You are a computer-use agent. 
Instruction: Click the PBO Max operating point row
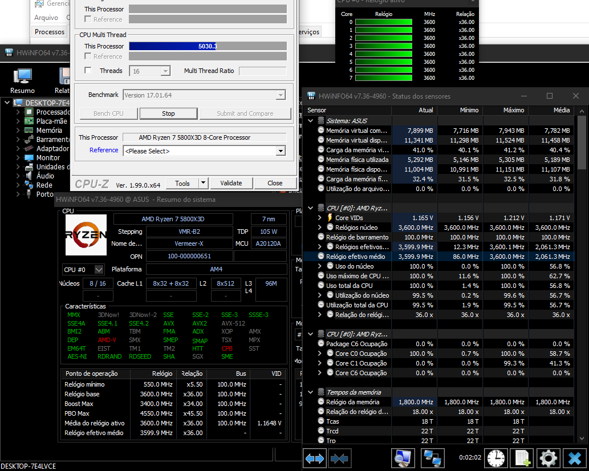tap(174, 413)
